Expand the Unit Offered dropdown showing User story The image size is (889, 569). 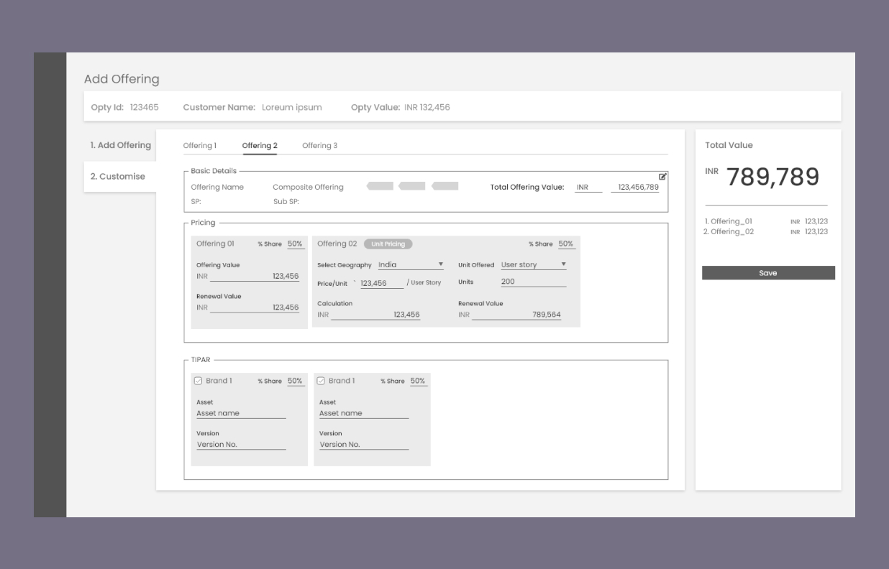coord(533,265)
